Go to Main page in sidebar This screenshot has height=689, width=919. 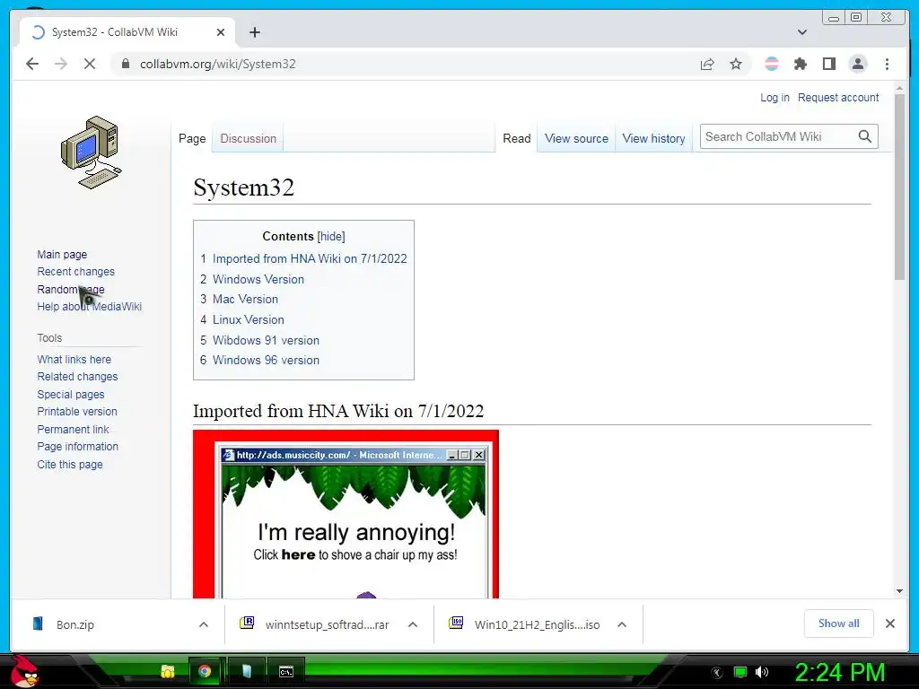[62, 254]
